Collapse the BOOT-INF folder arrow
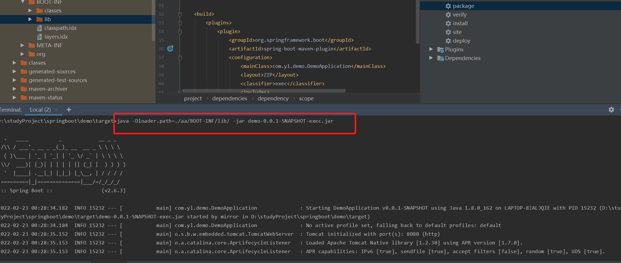621x263 pixels. [x=23, y=2]
